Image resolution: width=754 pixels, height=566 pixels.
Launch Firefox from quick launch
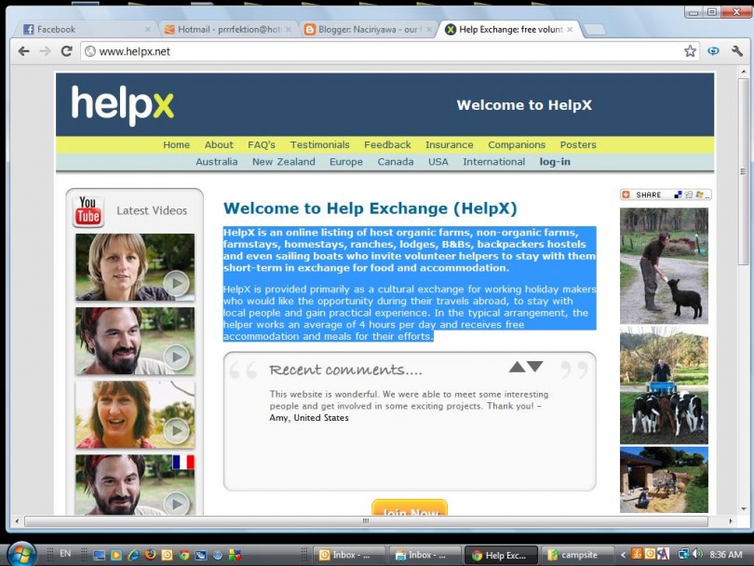point(150,555)
